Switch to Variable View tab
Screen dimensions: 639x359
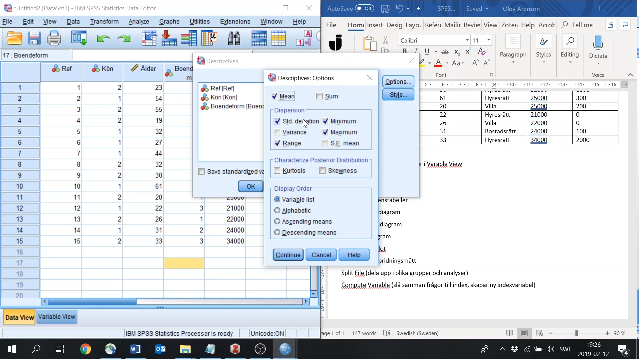click(57, 317)
